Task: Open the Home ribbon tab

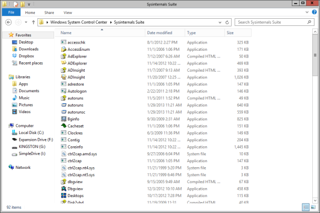Action: (x=30, y=13)
